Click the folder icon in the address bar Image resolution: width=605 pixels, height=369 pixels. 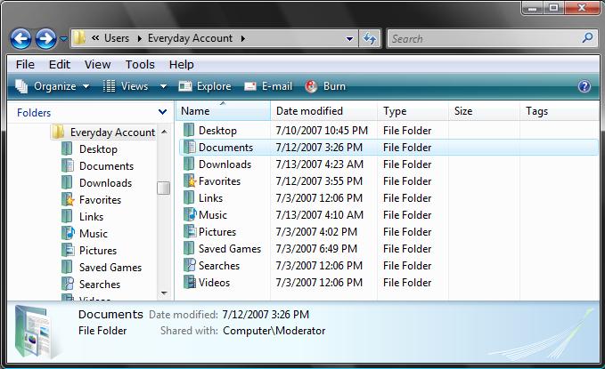coord(79,38)
